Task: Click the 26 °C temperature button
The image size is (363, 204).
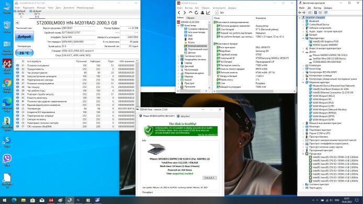Action: tap(24, 53)
